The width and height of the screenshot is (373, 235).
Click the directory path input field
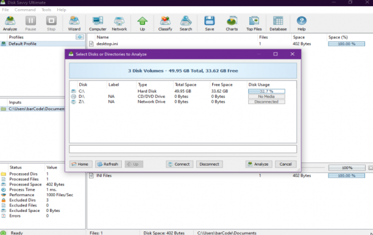[x=183, y=149]
